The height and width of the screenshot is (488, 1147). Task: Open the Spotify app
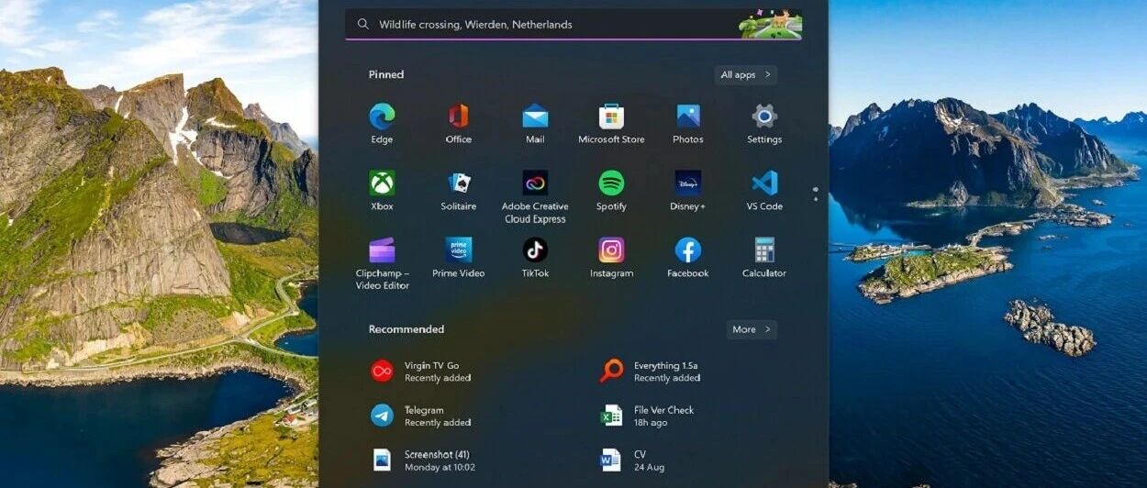[x=611, y=183]
